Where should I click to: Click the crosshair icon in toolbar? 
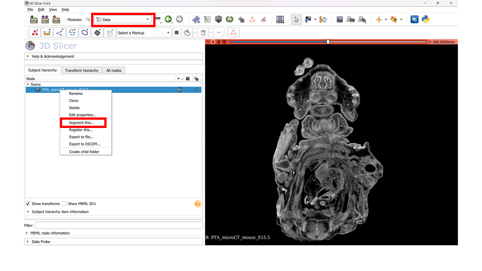[379, 20]
